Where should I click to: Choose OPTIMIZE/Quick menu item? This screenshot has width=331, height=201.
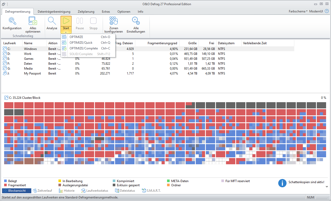pos(88,43)
